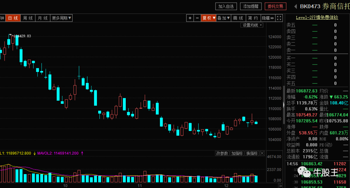Click 委托交易 trade button

click(x=275, y=6)
